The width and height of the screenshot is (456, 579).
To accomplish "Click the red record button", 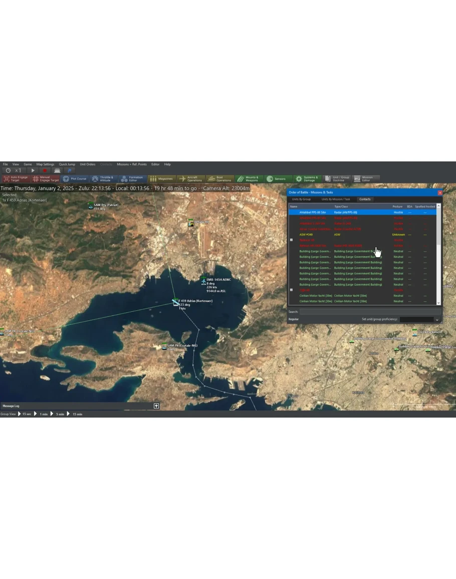I will [x=45, y=171].
